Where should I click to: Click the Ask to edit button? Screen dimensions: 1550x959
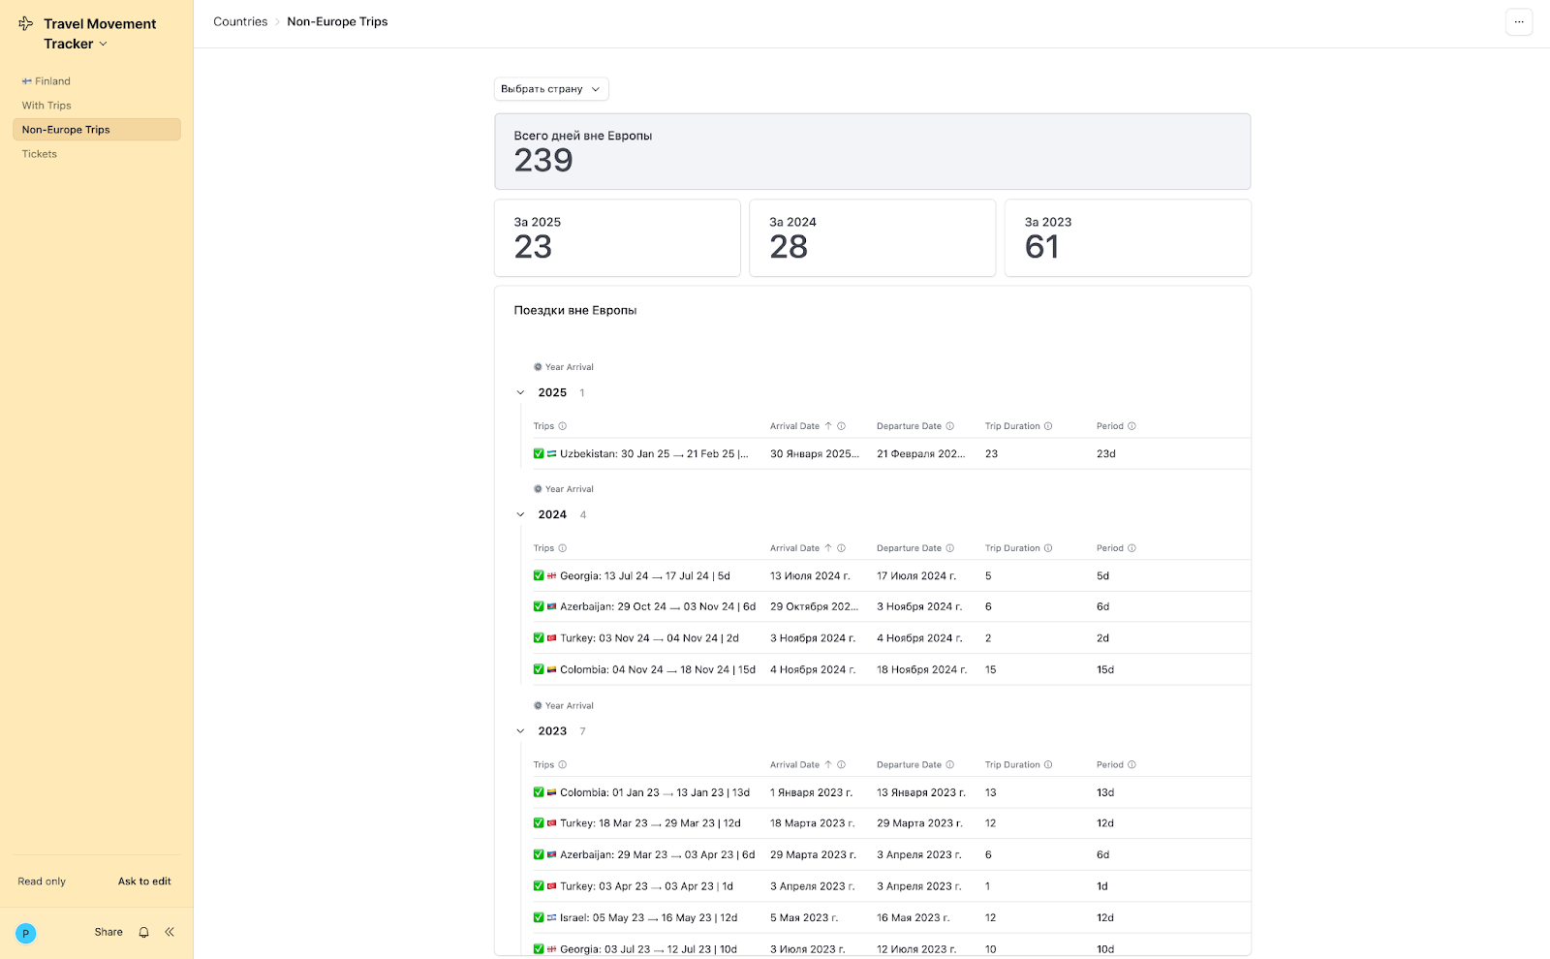coord(144,882)
